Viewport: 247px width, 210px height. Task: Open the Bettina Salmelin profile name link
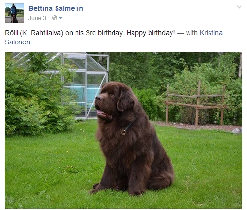(x=56, y=8)
